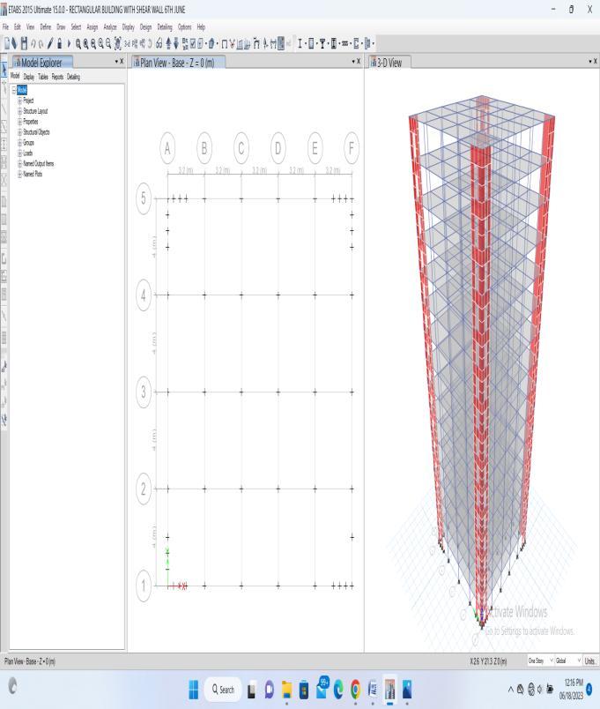Open the Word icon on taskbar
600x709 pixels.
pyautogui.click(x=373, y=689)
